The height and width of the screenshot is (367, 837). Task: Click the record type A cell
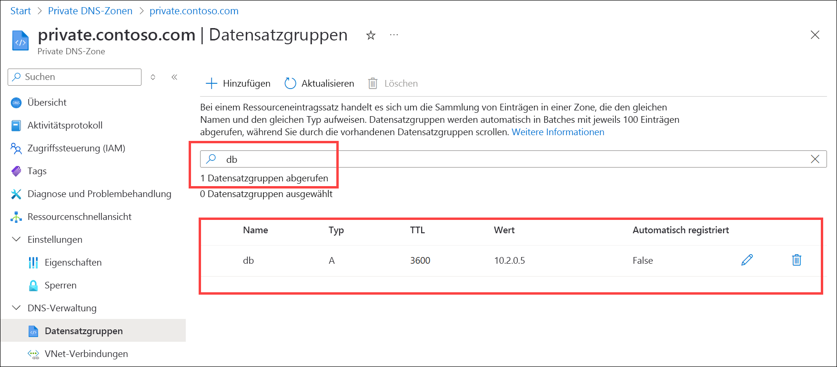click(332, 260)
